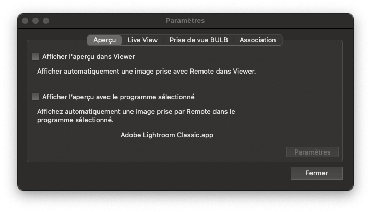Switch to the Aperçu tab
Screen dimensions: 371x212
click(104, 40)
